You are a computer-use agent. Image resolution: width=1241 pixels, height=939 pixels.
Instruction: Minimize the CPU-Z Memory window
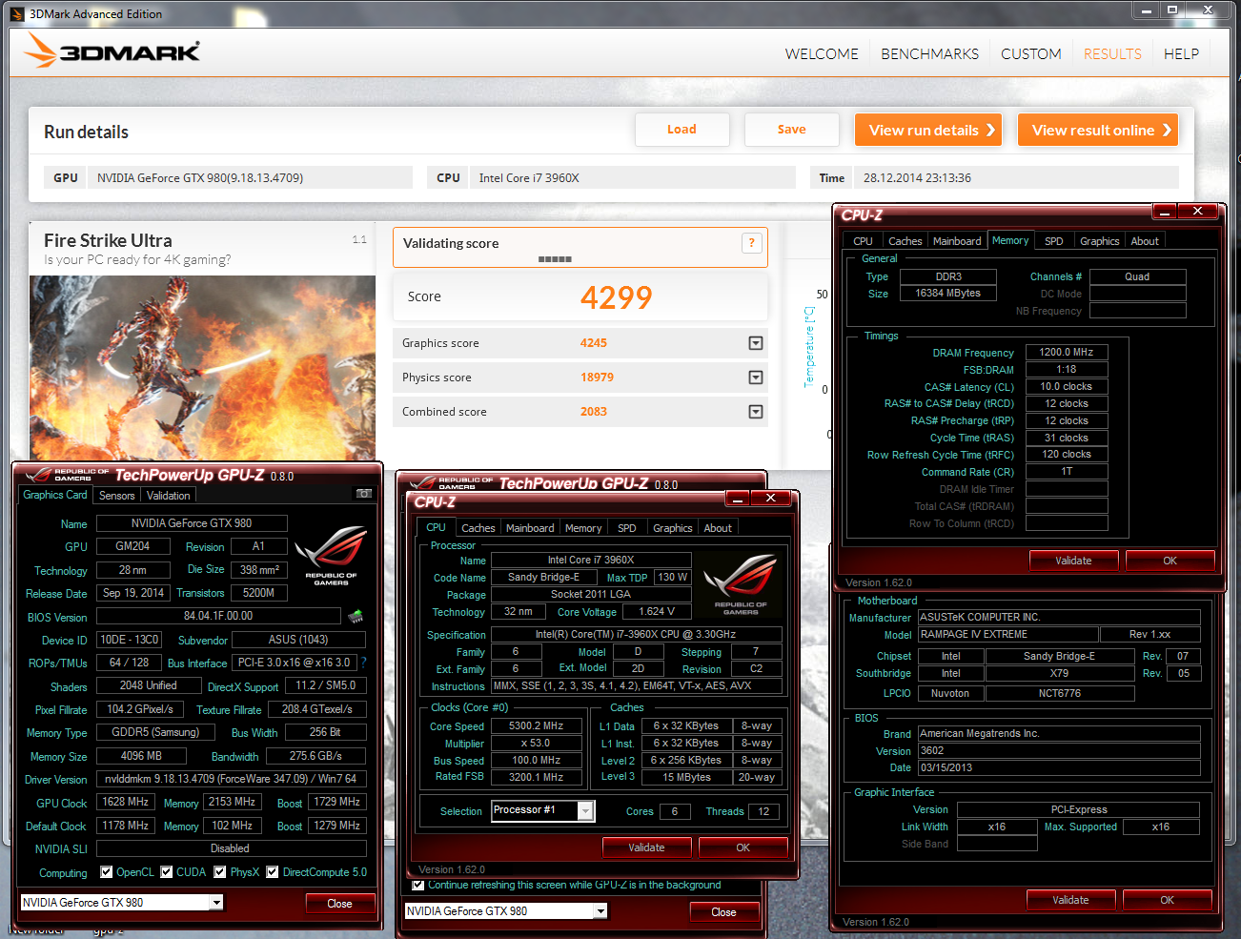[1165, 212]
